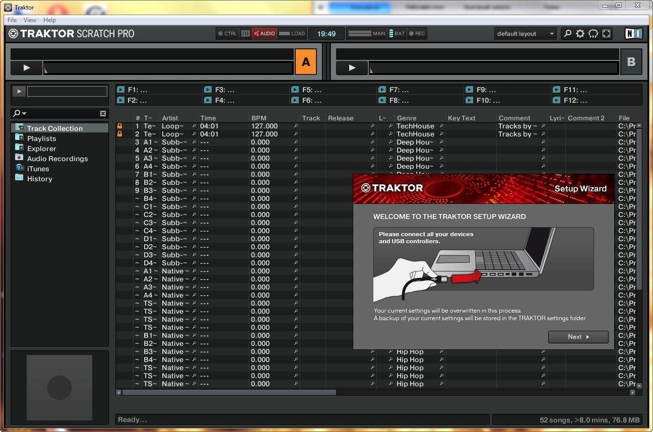The image size is (653, 432).
Task: Click the Native Instruments NI logo
Action: 633,34
